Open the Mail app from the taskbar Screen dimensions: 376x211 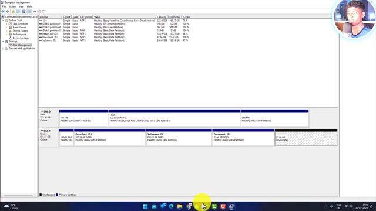tap(154, 206)
